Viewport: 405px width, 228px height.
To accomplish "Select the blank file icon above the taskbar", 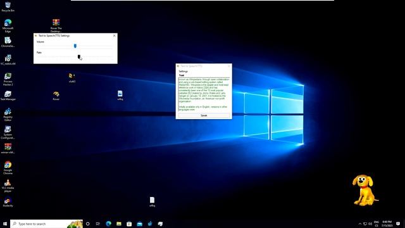I will pos(152,201).
